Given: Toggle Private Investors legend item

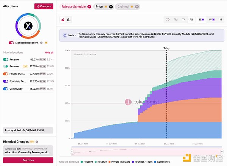Looking at the screenshot, I should coord(119,162).
